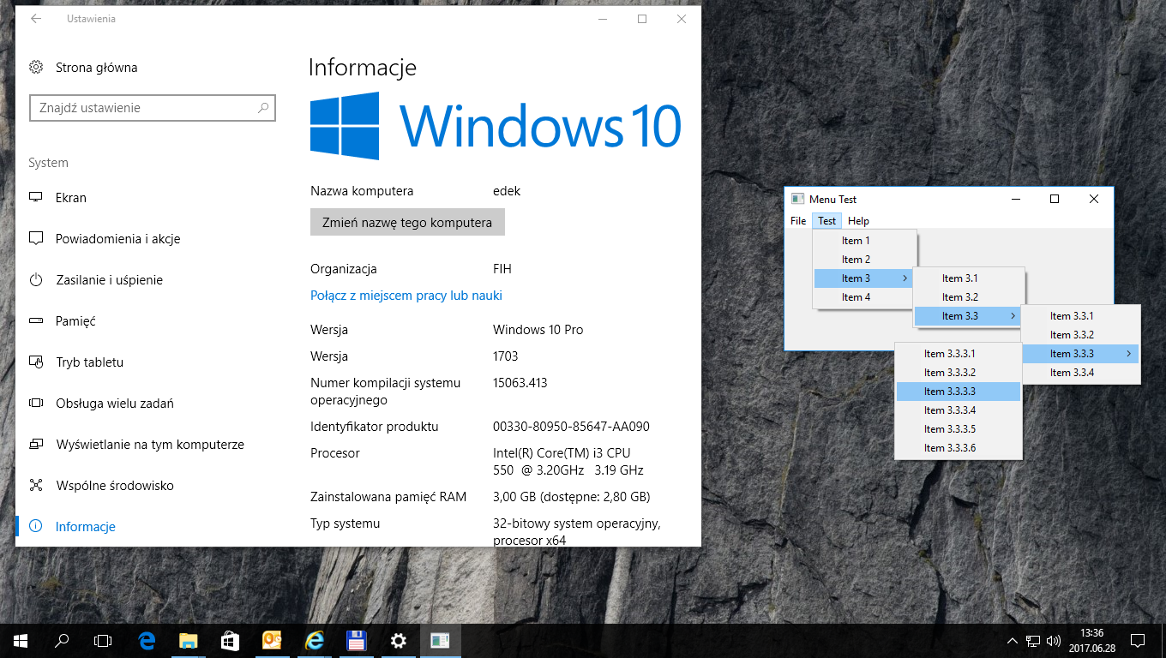Open File Explorer from taskbar

[188, 640]
